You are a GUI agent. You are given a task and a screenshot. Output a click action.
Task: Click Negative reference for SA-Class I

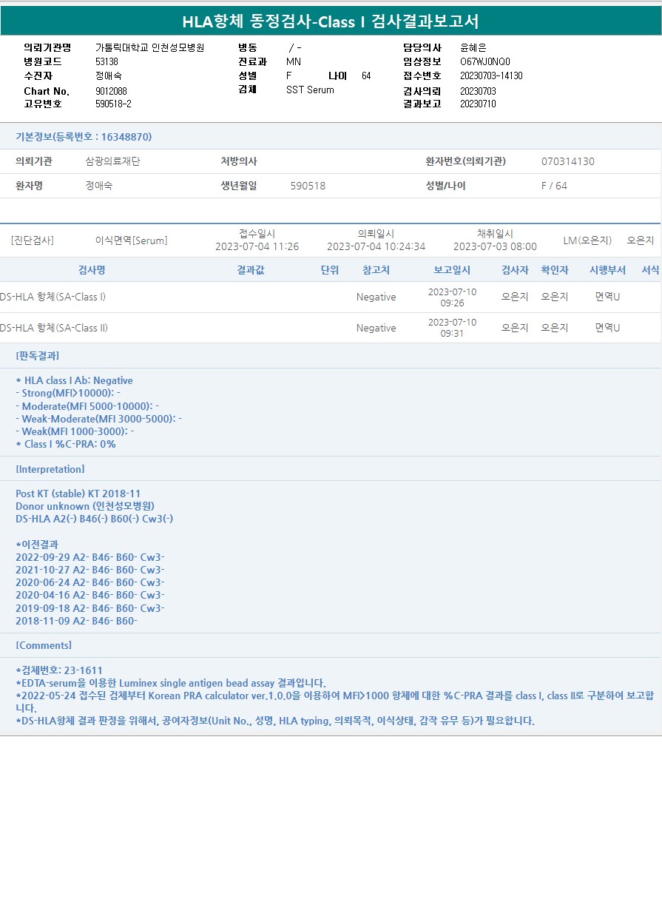[376, 297]
